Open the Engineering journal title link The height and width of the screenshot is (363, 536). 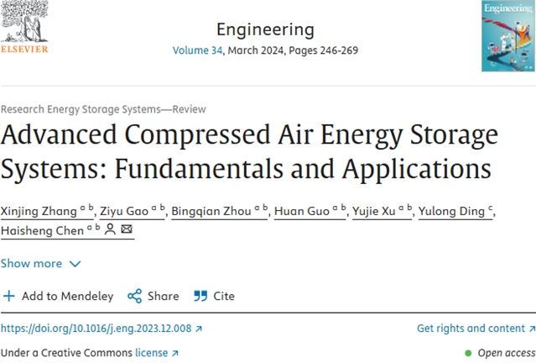pyautogui.click(x=265, y=29)
